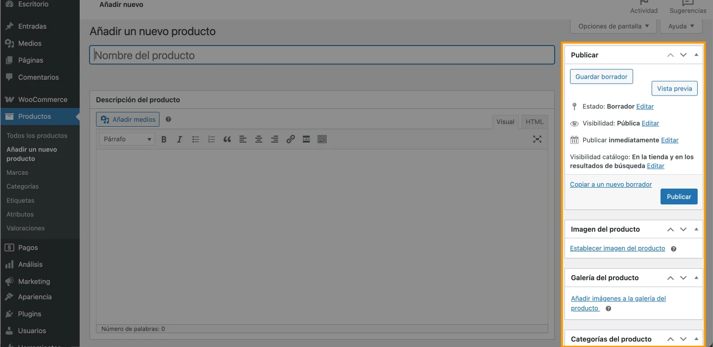Switch to the HTML editor tab
The image size is (713, 347).
coord(534,122)
